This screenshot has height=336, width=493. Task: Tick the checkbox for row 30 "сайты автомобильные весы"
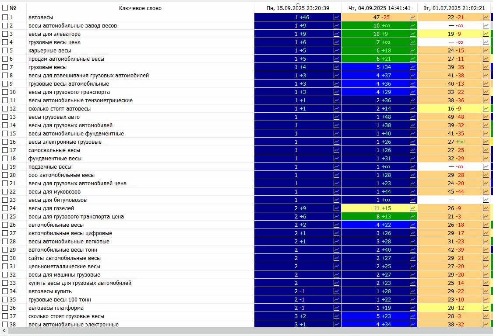click(5, 258)
